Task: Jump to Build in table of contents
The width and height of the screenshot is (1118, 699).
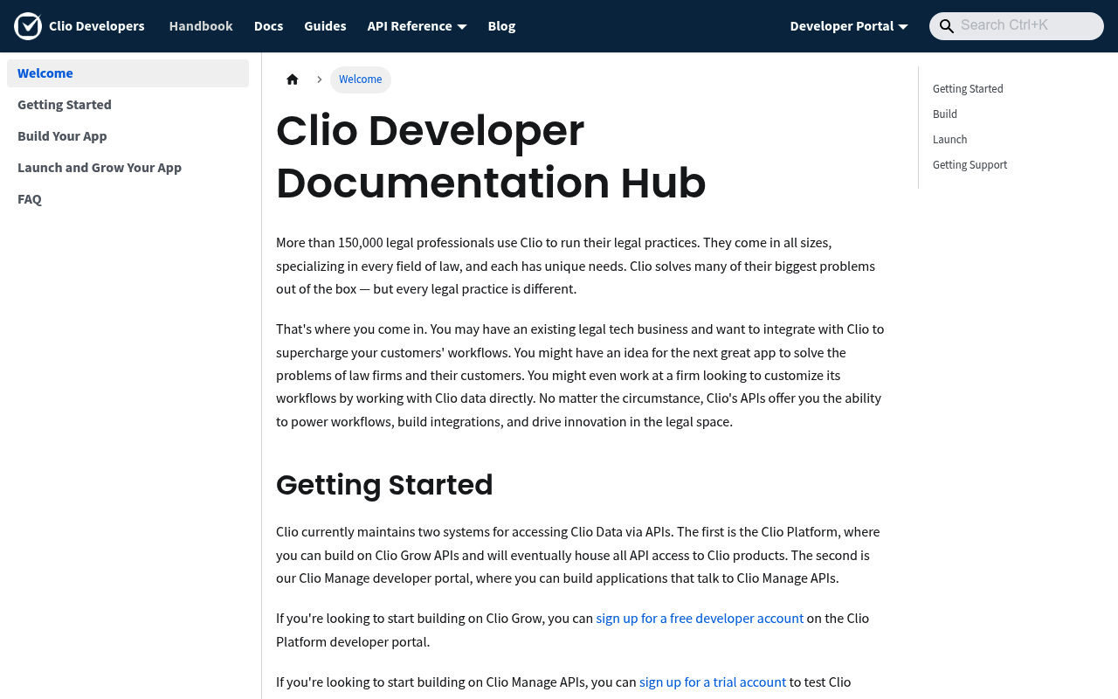Action: (945, 114)
